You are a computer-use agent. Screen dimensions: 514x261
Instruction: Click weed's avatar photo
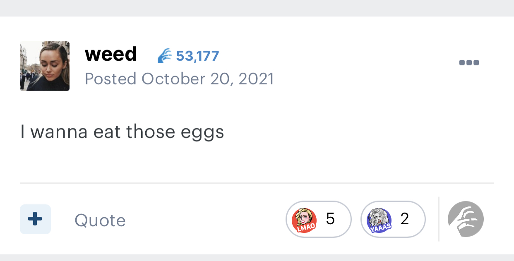click(45, 66)
